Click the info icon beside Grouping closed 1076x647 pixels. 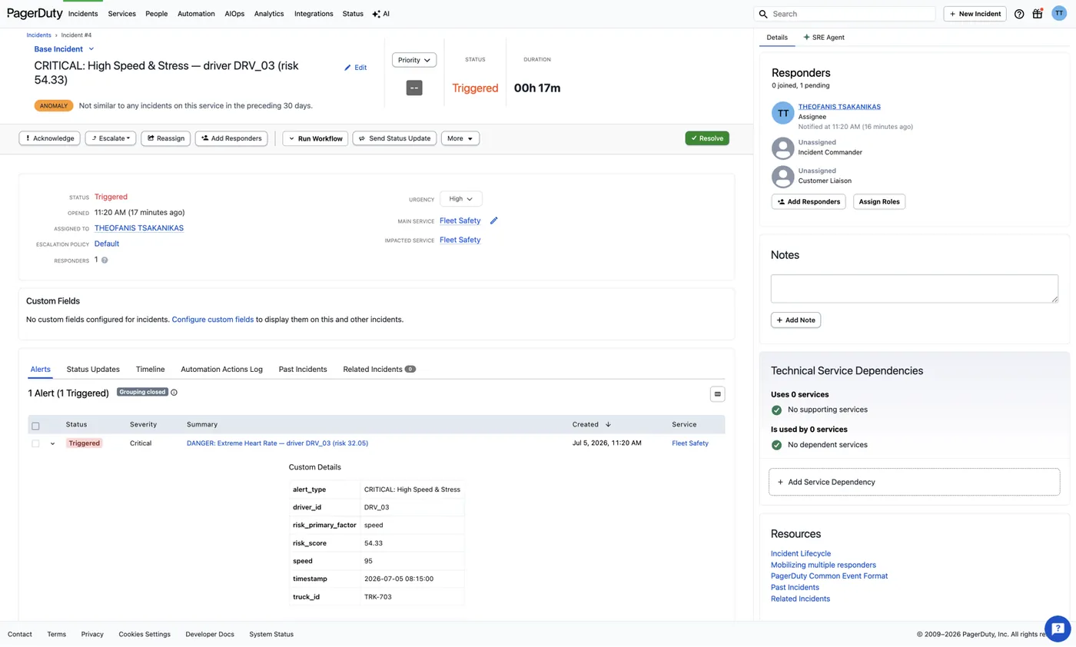point(174,392)
